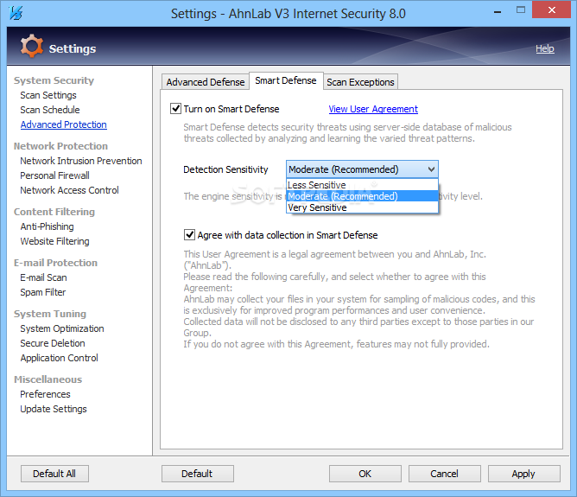The width and height of the screenshot is (577, 497).
Task: Collapse the Detection Sensitivity dropdown arrow
Action: [431, 169]
